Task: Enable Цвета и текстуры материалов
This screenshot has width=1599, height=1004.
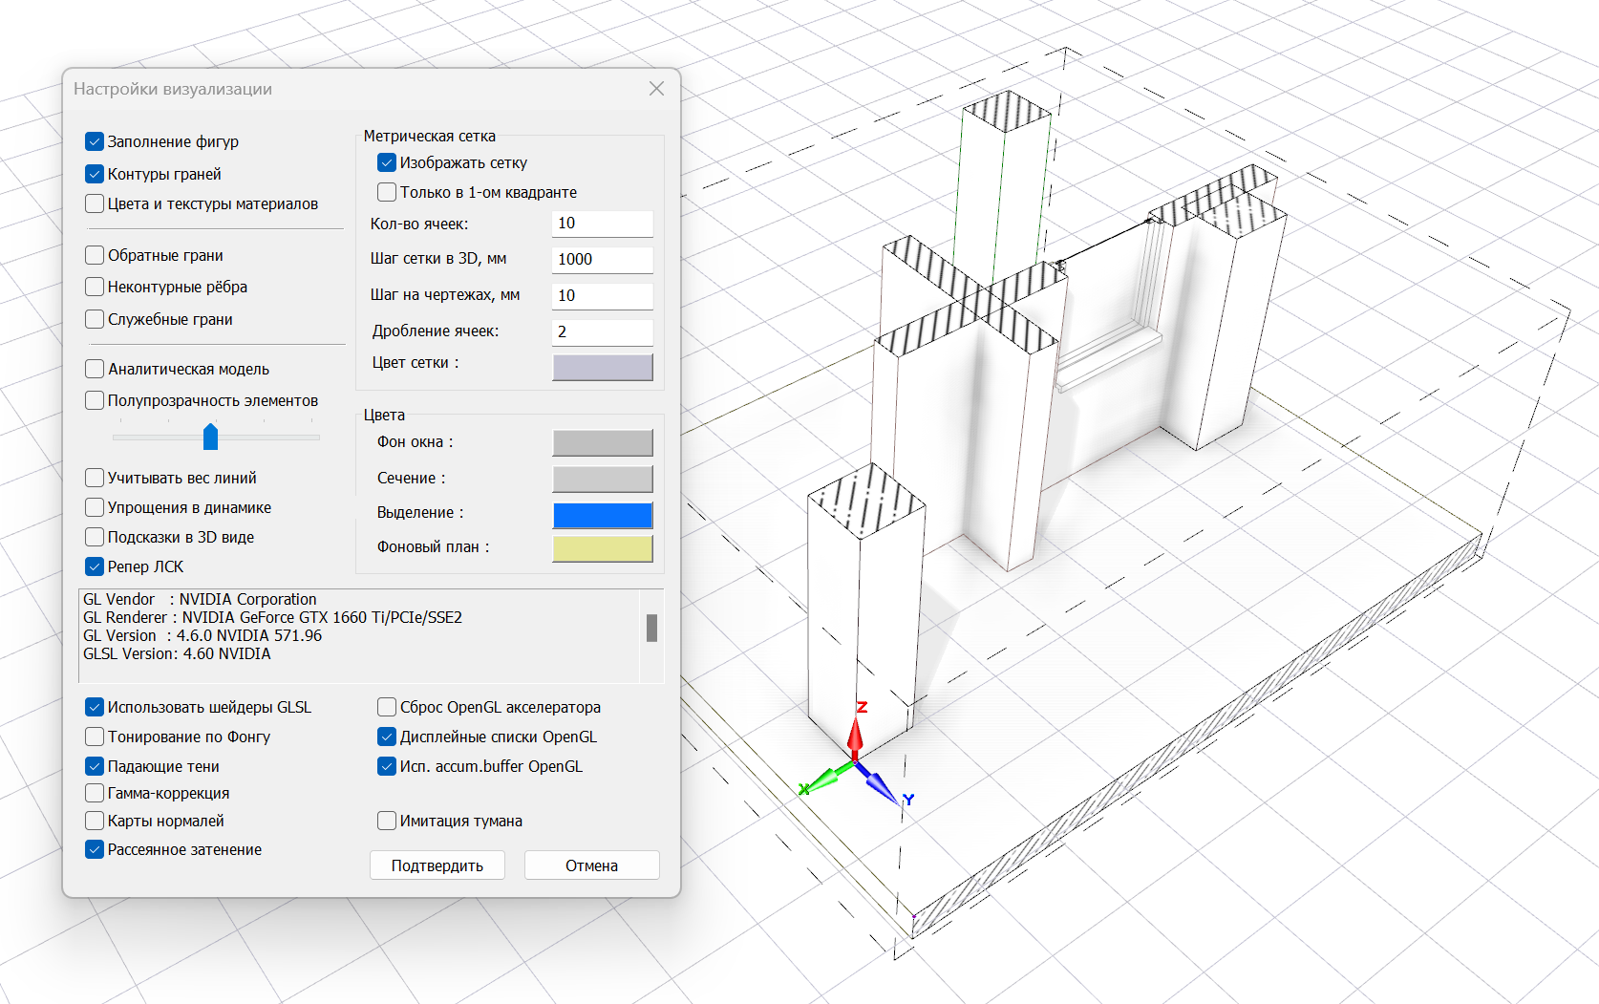Action: 95,203
